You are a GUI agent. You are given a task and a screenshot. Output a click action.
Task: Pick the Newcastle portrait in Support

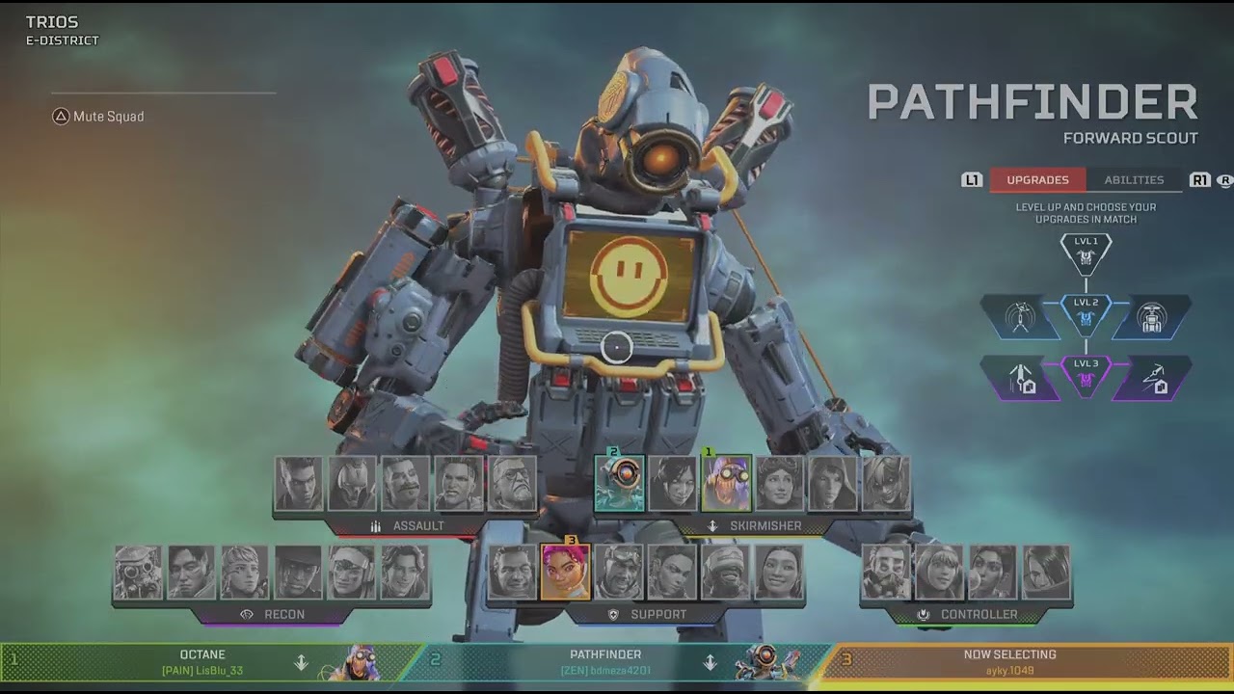pyautogui.click(x=725, y=573)
